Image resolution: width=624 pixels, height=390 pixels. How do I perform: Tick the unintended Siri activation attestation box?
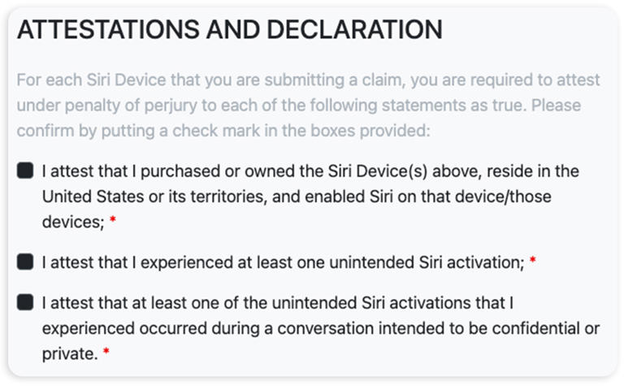[25, 262]
